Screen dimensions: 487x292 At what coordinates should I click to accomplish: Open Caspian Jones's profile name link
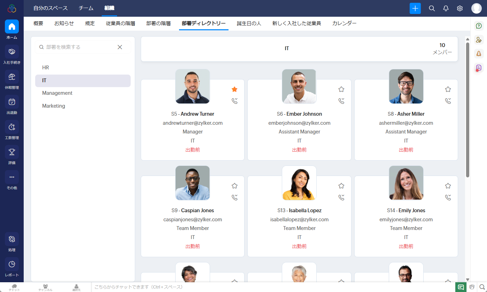coord(197,210)
